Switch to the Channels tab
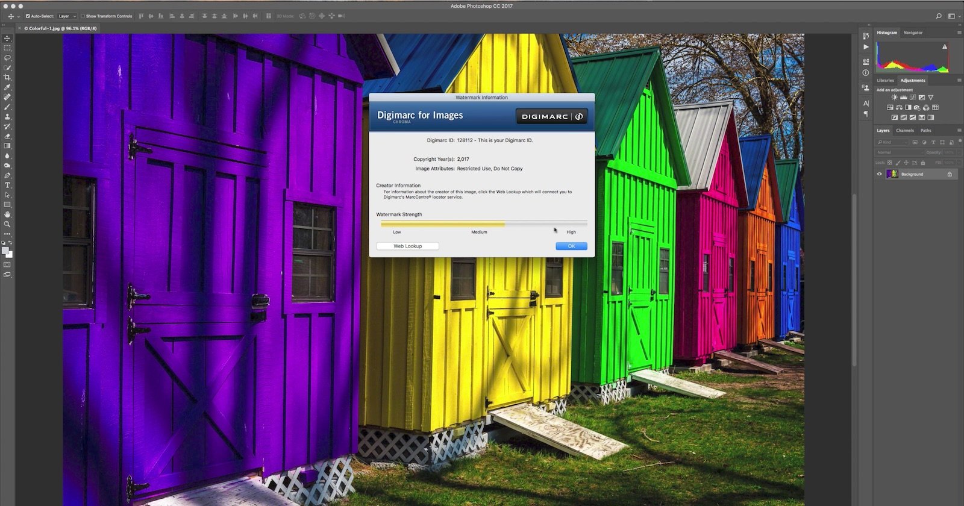The image size is (964, 506). click(x=904, y=130)
